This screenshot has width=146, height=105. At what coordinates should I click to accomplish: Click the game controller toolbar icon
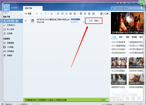point(93,14)
